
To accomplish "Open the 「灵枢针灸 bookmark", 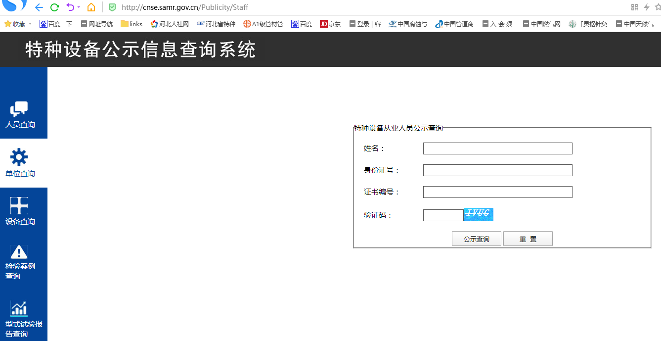I will (x=588, y=24).
